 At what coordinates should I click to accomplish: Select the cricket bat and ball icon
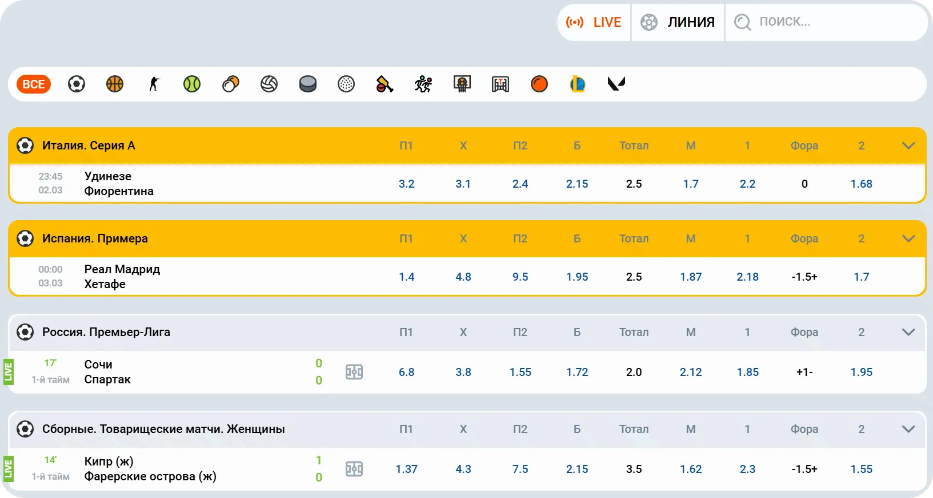point(385,84)
